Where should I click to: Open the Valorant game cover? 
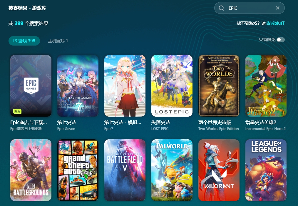click(219, 170)
